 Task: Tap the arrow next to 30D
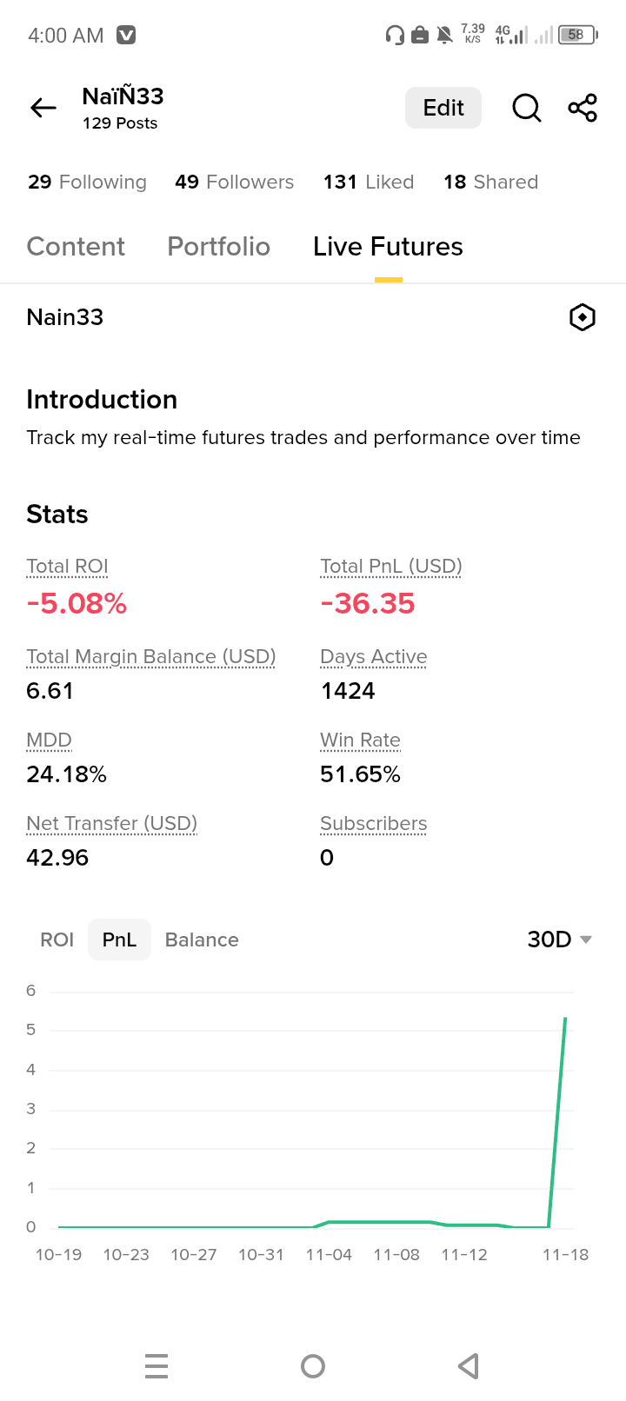[586, 940]
